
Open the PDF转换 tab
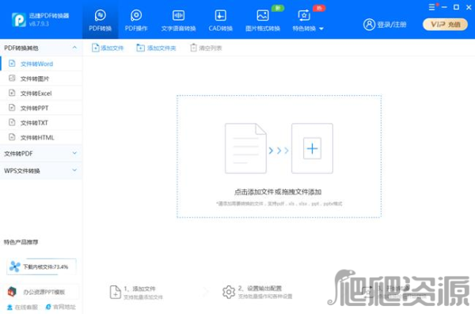click(101, 20)
